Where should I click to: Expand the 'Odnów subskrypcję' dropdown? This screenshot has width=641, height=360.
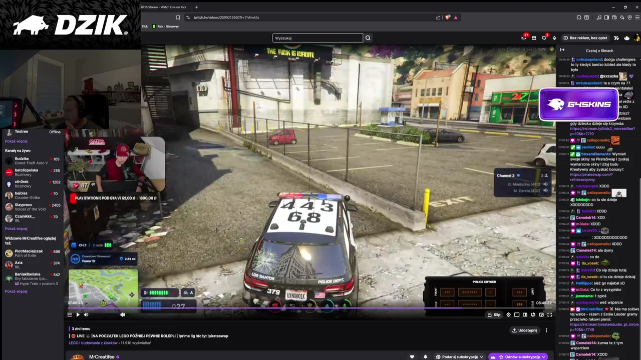point(518,357)
